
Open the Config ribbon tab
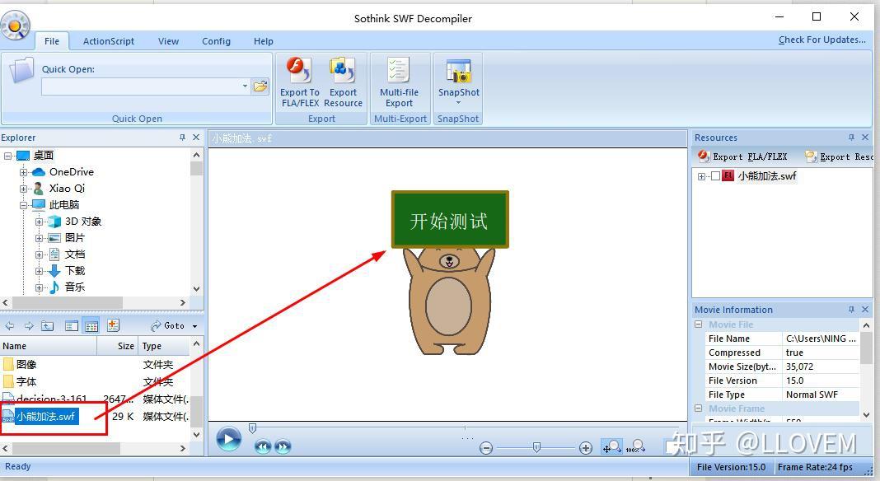point(216,41)
